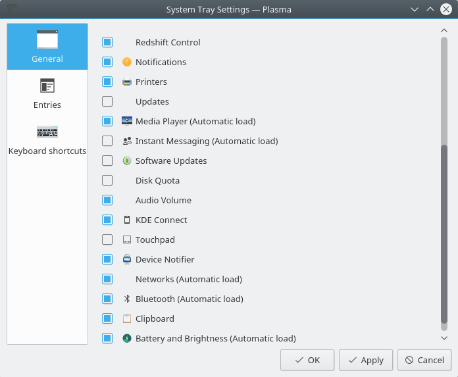Click the Battery and Brightness icon
The height and width of the screenshot is (377, 458).
point(127,338)
